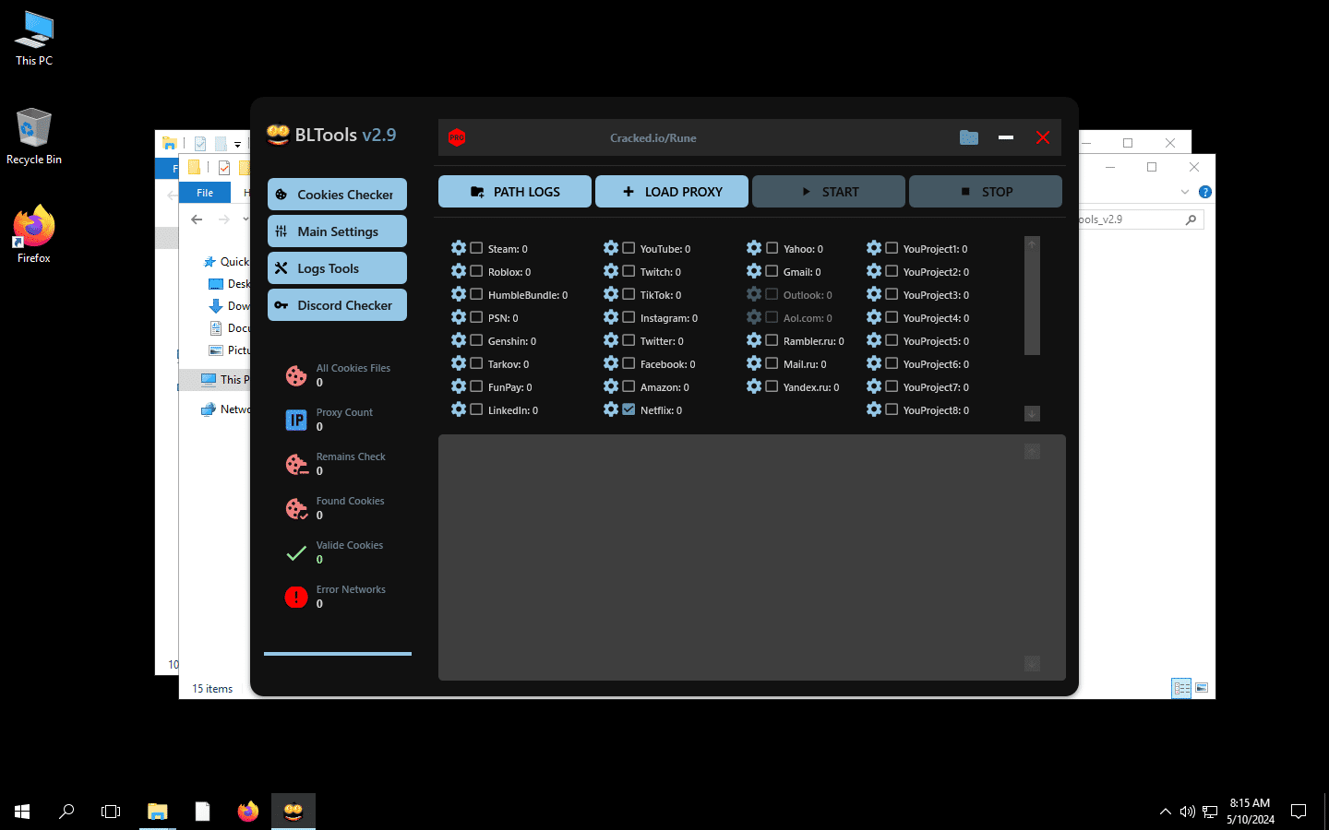
Task: Open Windows Start menu
Action: pyautogui.click(x=22, y=812)
